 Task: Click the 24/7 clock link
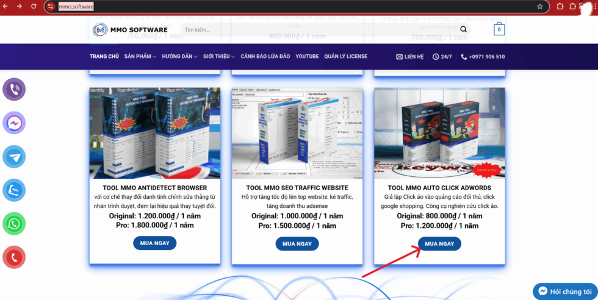point(442,57)
